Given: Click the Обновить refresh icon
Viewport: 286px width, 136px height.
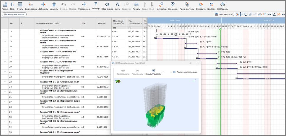Looking at the screenshot, I should point(201,4).
